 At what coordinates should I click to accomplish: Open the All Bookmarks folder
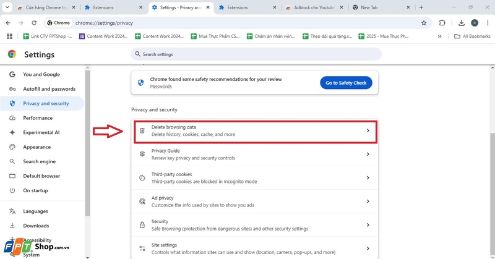tap(472, 36)
